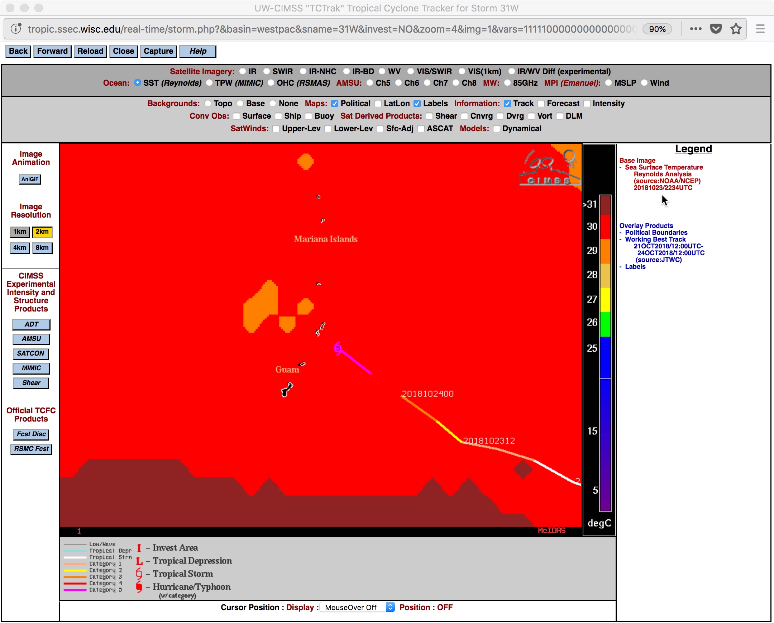The height and width of the screenshot is (623, 774).
Task: Open the browser hamburger menu
Action: [x=760, y=29]
